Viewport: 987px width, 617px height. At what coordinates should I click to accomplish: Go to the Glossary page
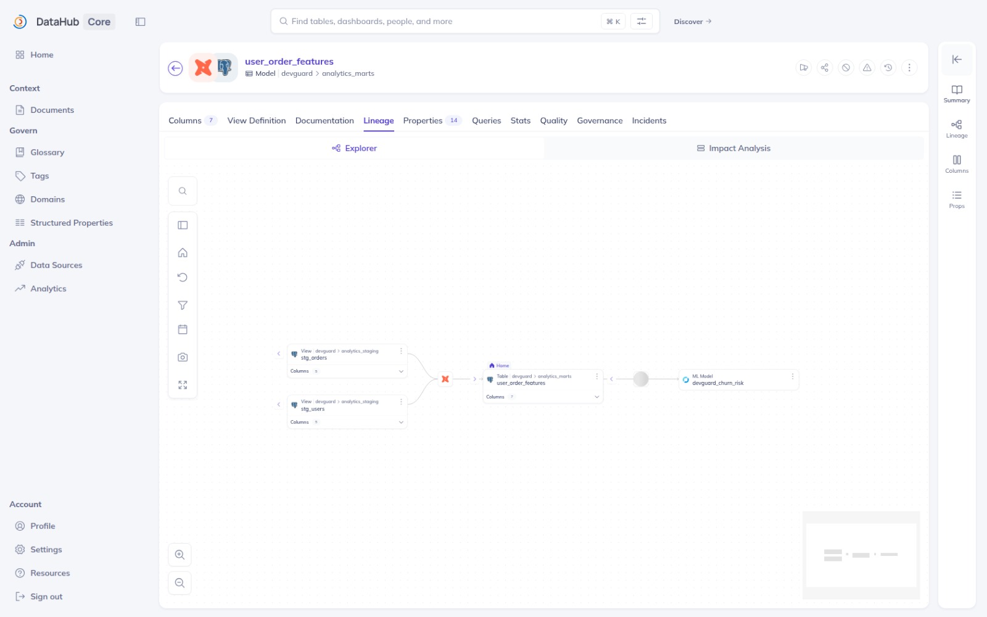47,152
